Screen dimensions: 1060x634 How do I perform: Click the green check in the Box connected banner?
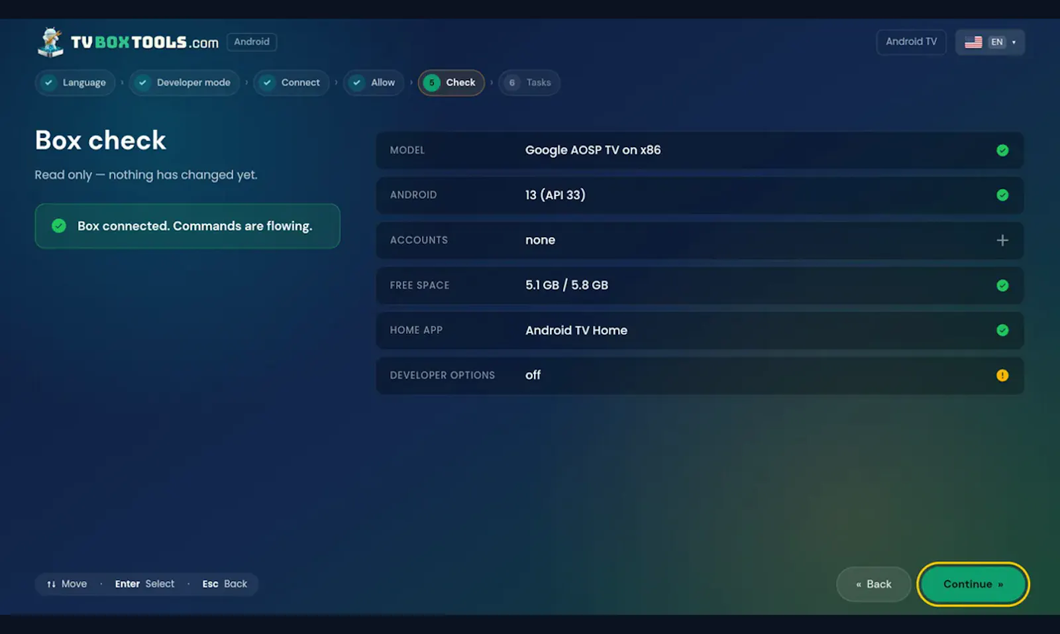[59, 226]
